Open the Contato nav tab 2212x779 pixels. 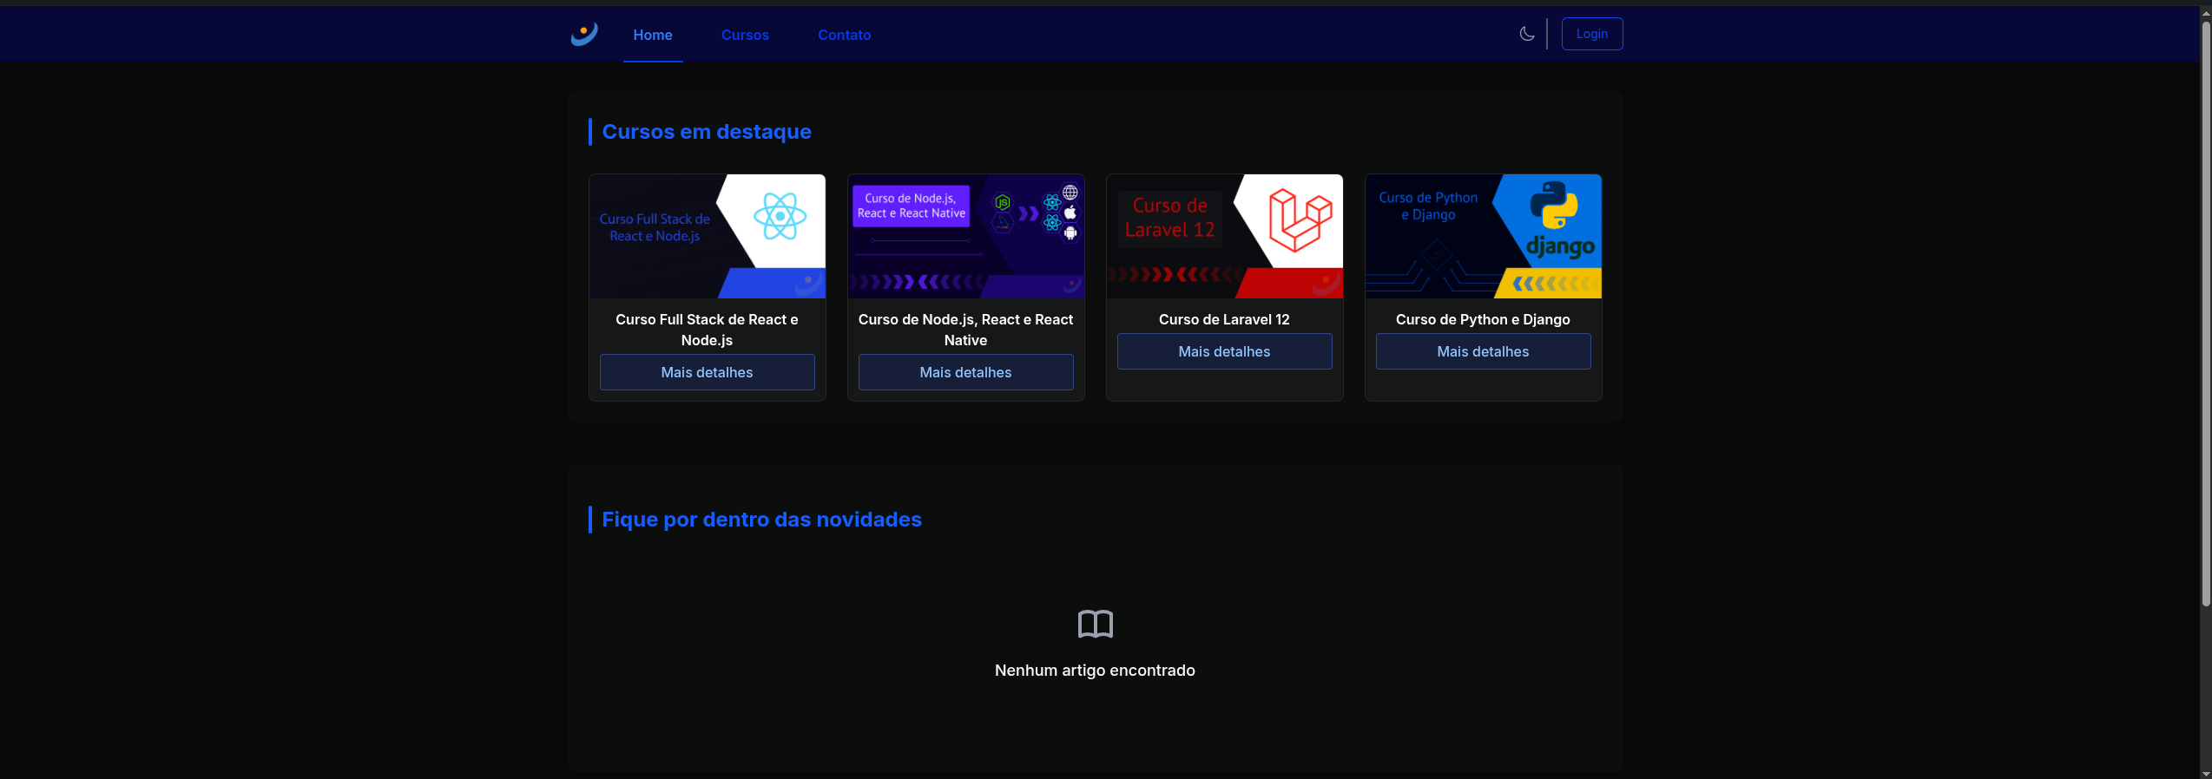pos(844,35)
